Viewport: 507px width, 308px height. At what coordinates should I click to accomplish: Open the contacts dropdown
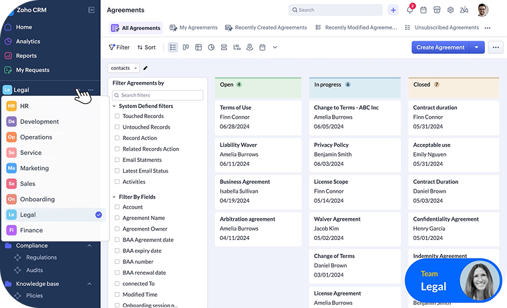click(x=124, y=68)
